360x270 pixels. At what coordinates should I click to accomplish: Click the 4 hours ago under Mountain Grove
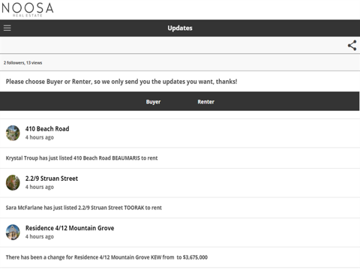(40, 236)
